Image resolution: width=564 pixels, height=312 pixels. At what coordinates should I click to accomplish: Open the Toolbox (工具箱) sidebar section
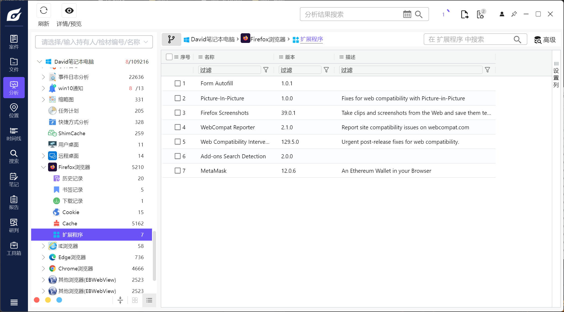tap(14, 249)
